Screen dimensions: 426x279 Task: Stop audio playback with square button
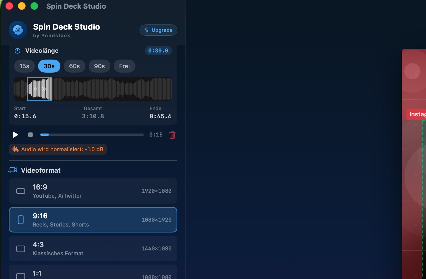(x=30, y=135)
